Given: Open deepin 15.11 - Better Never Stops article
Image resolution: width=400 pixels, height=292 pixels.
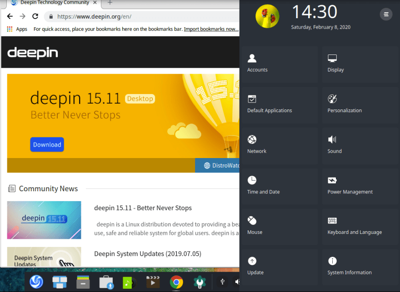Looking at the screenshot, I should 143,208.
